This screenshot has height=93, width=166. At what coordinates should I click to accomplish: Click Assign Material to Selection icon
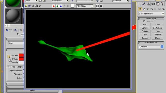16,30
